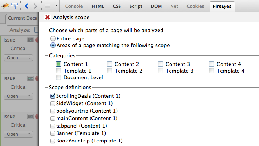
Task: Toggle the Content 1 category checkbox
Action: tap(58, 64)
